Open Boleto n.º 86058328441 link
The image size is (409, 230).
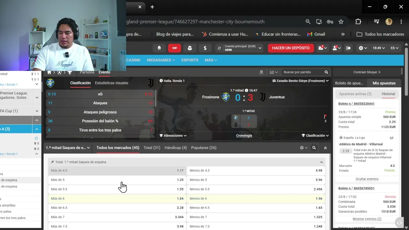(x=357, y=103)
